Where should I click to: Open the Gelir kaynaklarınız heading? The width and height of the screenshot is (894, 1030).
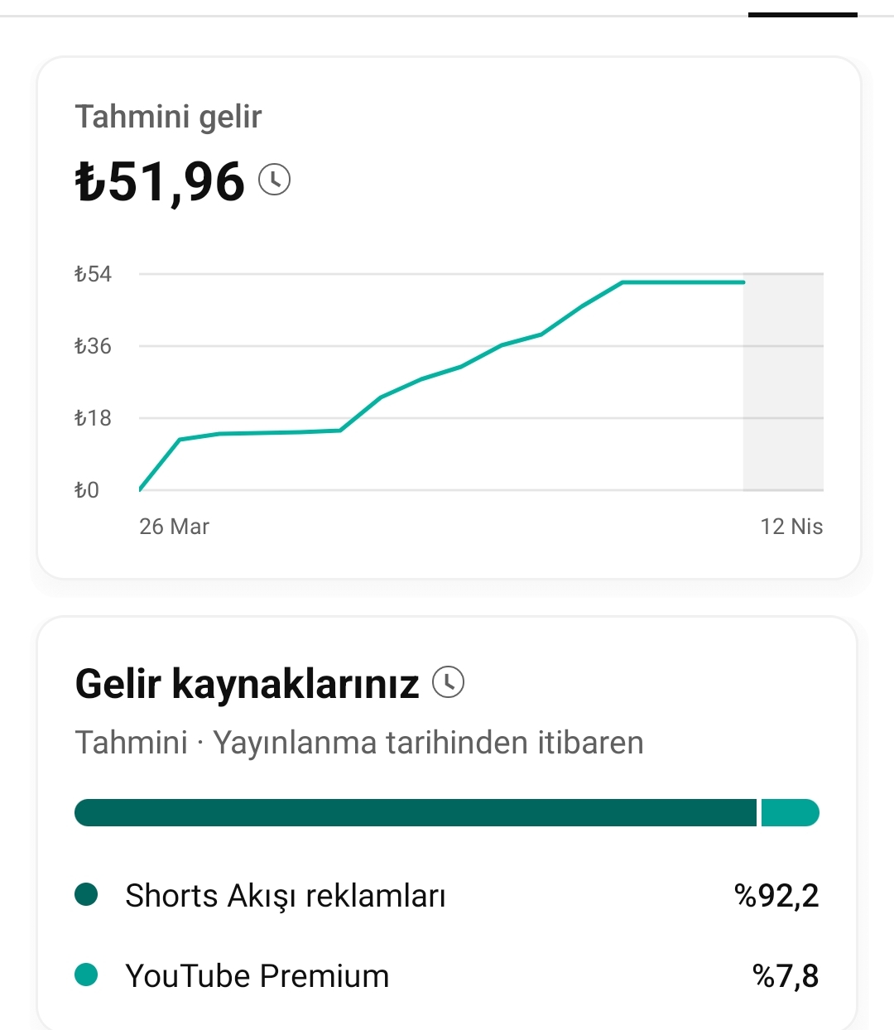[247, 684]
